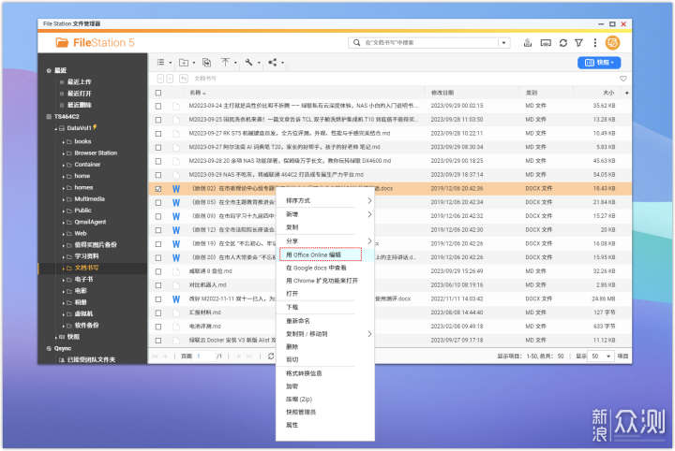Viewport: 675px width, 451px height.
Task: Check the box for M2023-09-24 file
Action: 158,106
